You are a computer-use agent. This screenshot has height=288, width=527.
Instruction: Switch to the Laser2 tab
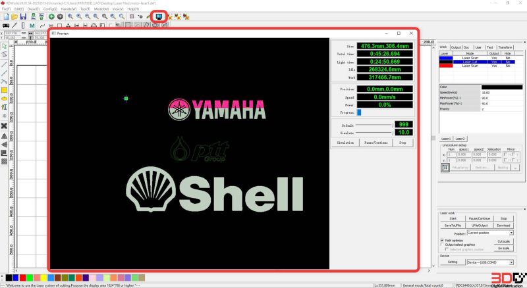point(460,139)
